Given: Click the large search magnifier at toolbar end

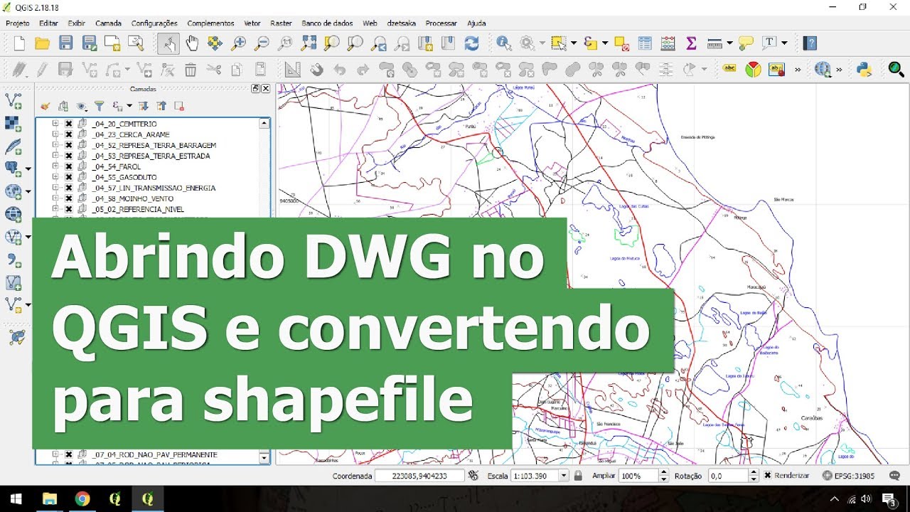Looking at the screenshot, I should pyautogui.click(x=896, y=69).
